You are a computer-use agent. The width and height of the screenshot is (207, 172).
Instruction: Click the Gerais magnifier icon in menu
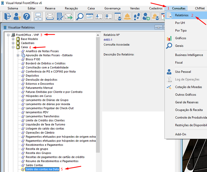click(x=169, y=46)
